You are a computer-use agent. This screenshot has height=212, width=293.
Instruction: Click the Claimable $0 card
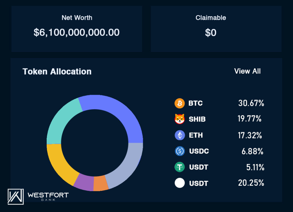click(216, 29)
